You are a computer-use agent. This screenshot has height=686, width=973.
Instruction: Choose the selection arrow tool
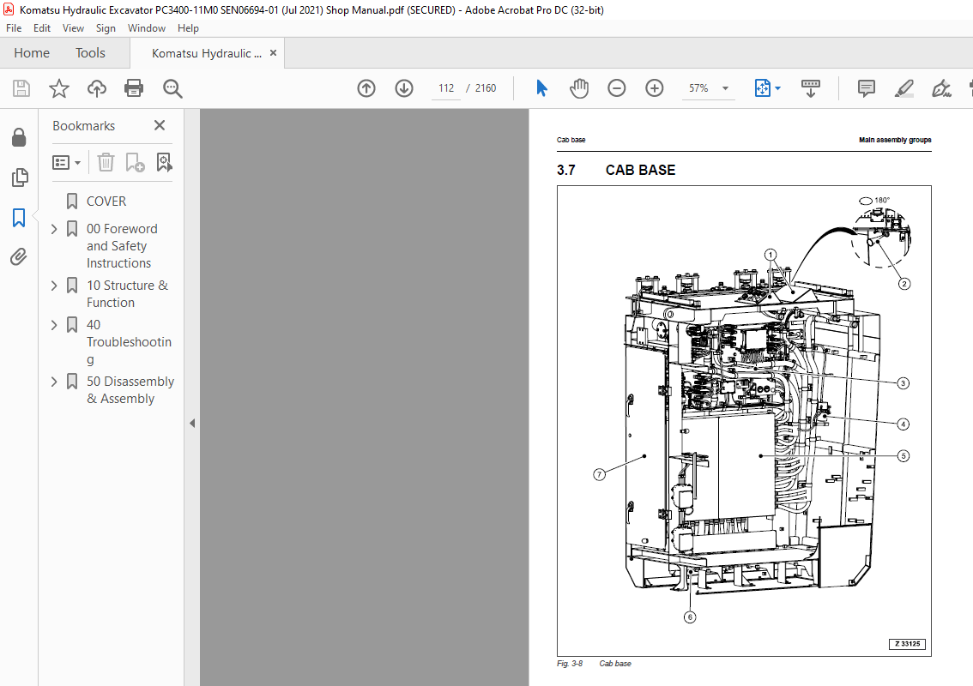click(x=541, y=88)
